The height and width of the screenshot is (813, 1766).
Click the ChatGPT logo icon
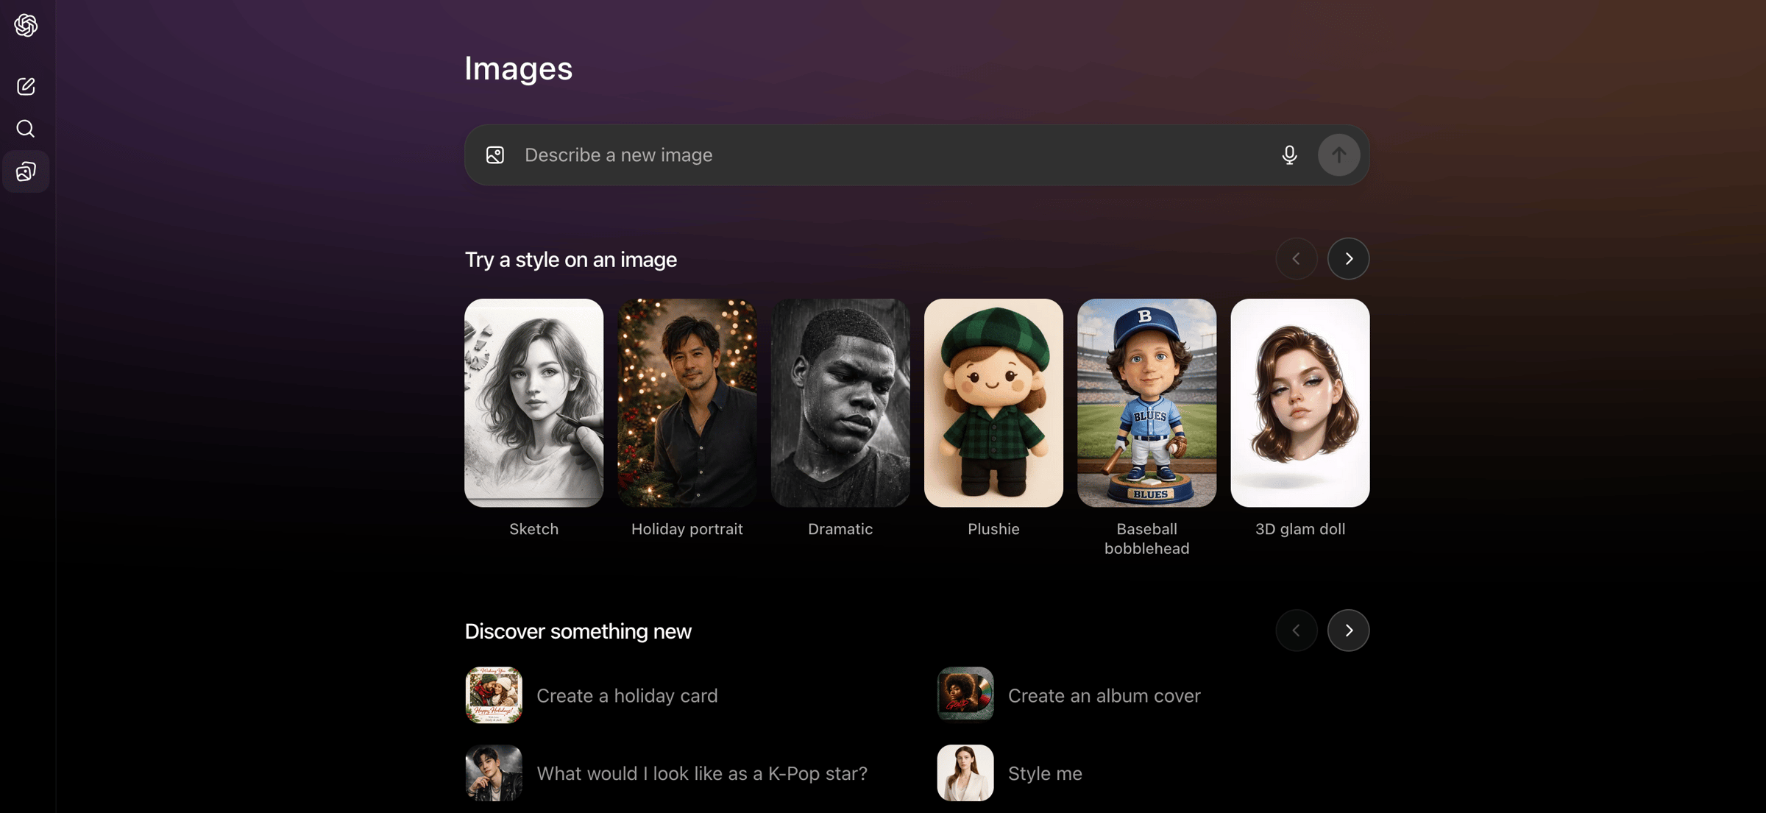26,26
